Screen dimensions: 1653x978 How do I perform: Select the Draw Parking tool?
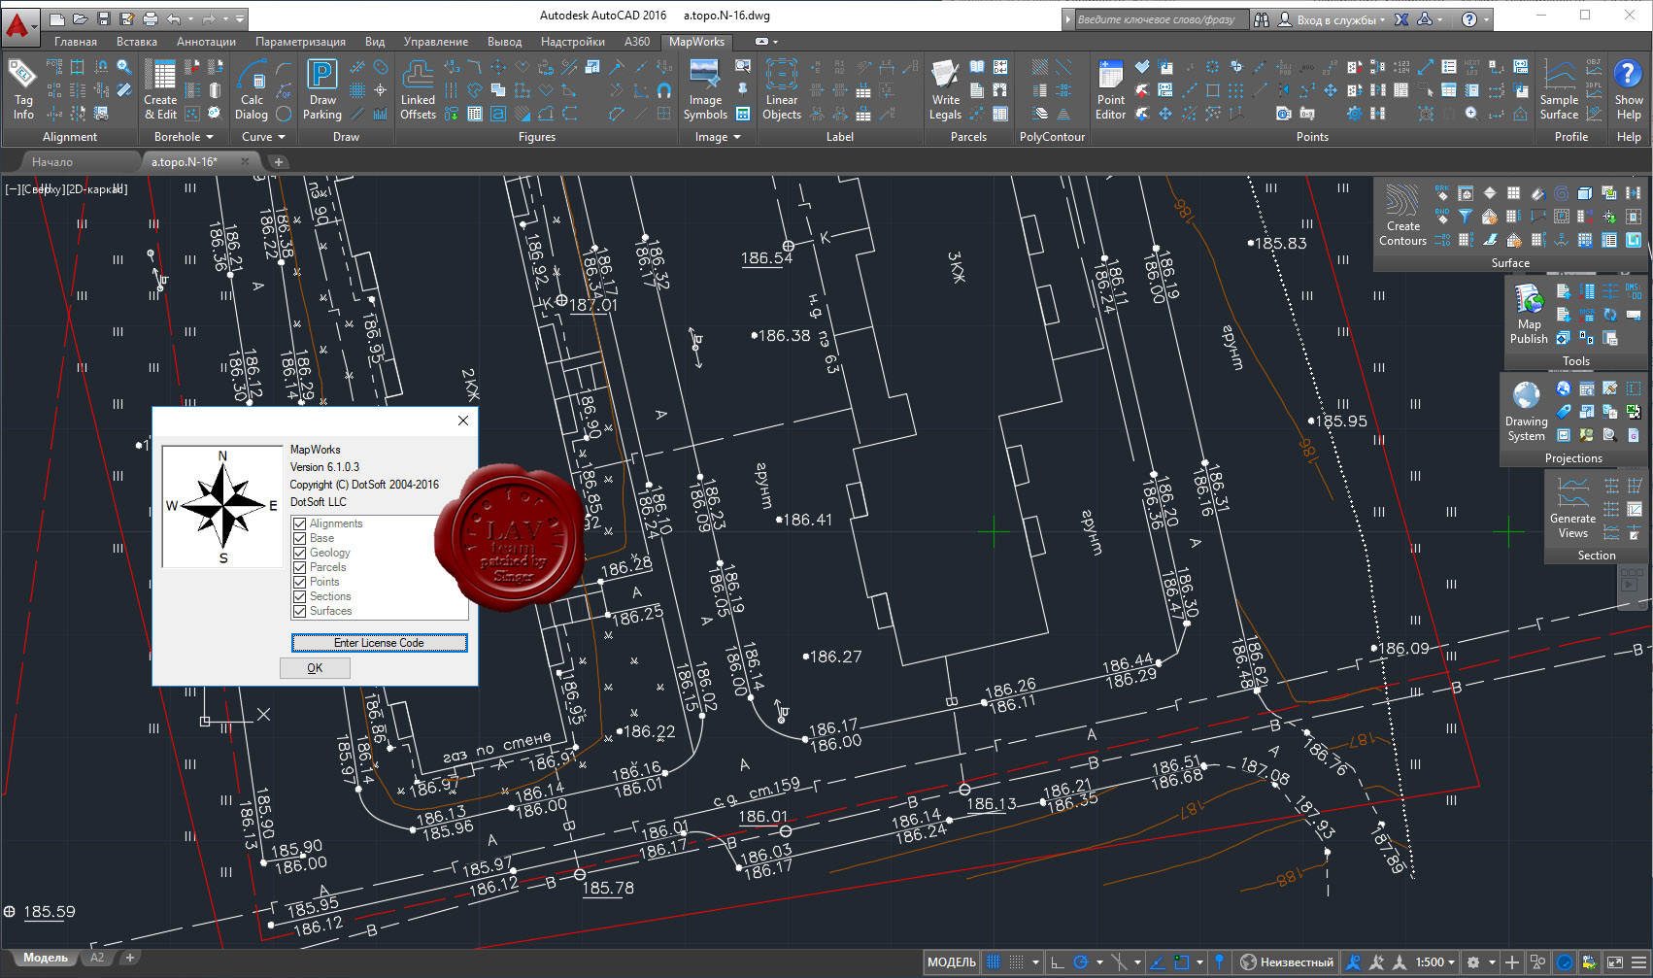click(x=322, y=89)
